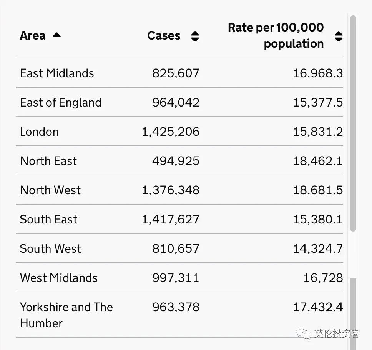Click the South West row label
This screenshot has height=350, width=372.
[x=51, y=248]
